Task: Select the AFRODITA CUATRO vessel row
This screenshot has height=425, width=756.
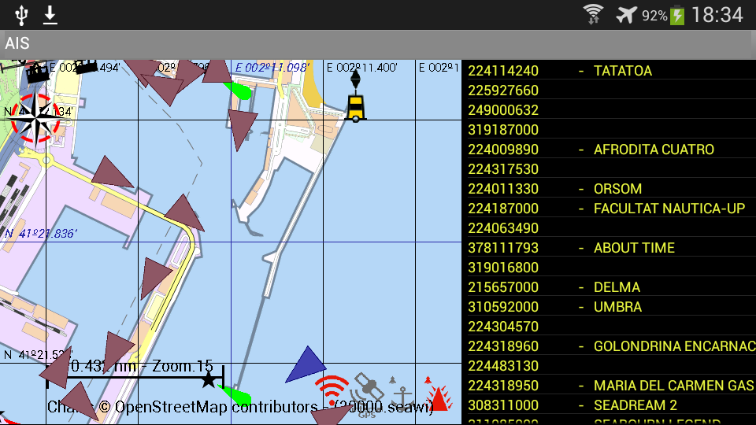Action: 609,150
